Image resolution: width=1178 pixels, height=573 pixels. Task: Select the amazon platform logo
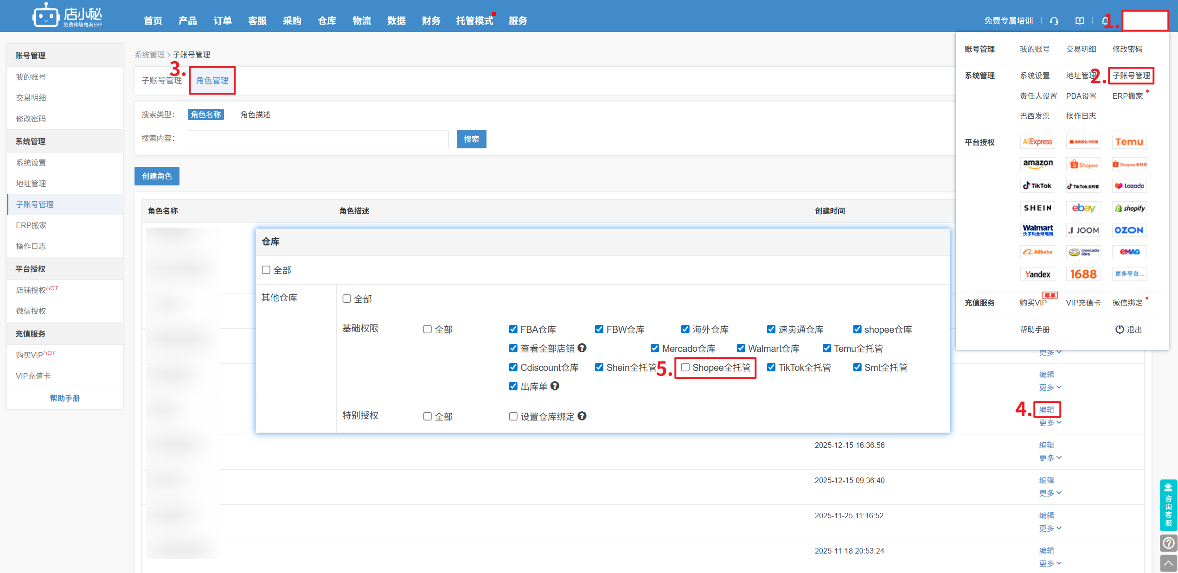1037,164
